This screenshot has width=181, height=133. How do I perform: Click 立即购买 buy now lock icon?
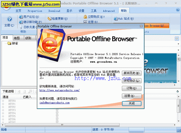pyautogui.click(x=85, y=17)
